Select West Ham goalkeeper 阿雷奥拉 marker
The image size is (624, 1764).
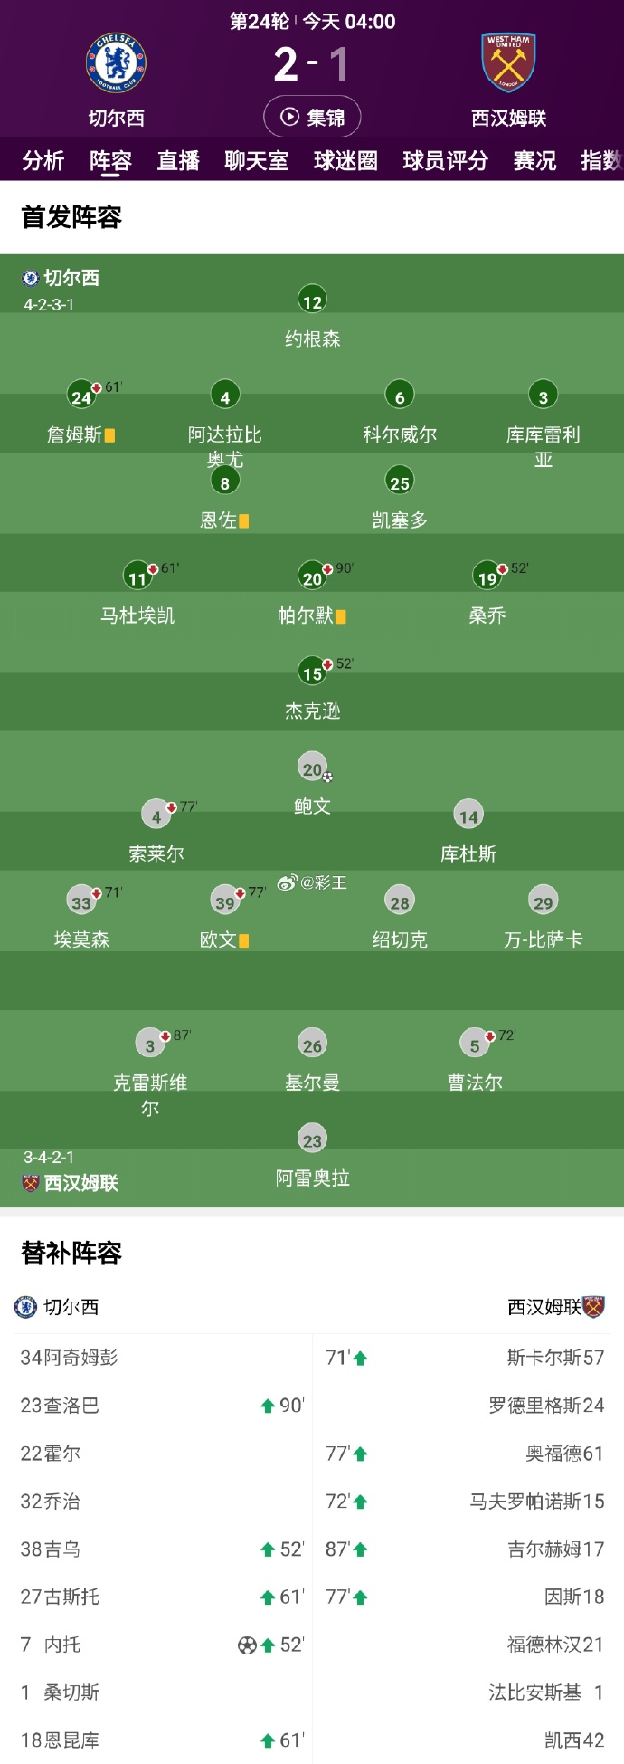point(312,1138)
